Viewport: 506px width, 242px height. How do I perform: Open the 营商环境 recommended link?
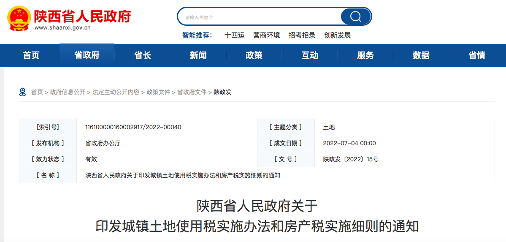[266, 35]
